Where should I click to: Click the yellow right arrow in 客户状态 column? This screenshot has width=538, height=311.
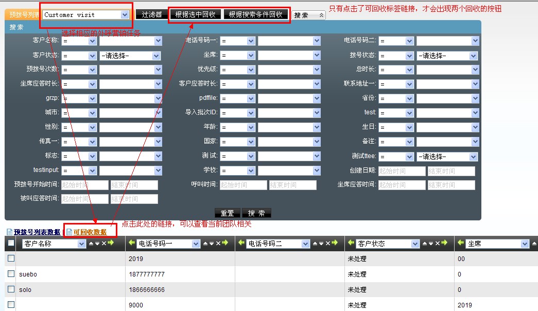coord(444,244)
